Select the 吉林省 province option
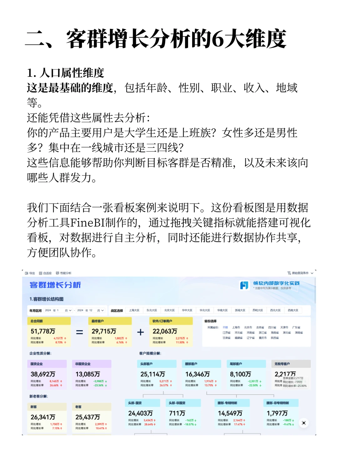The image size is (338, 452). tap(260, 327)
